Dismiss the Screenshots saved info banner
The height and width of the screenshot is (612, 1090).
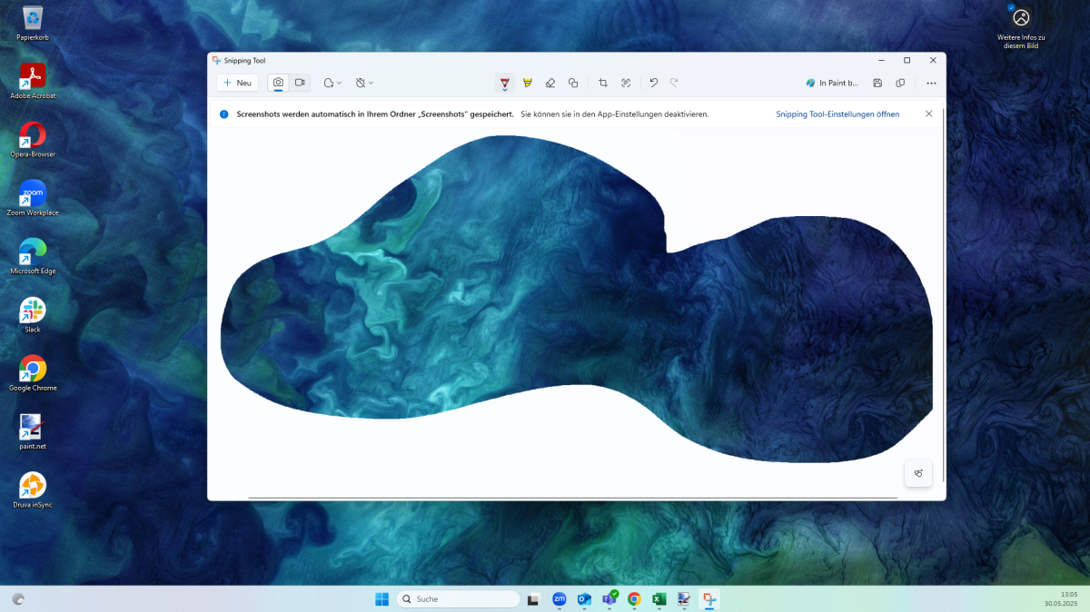(928, 114)
